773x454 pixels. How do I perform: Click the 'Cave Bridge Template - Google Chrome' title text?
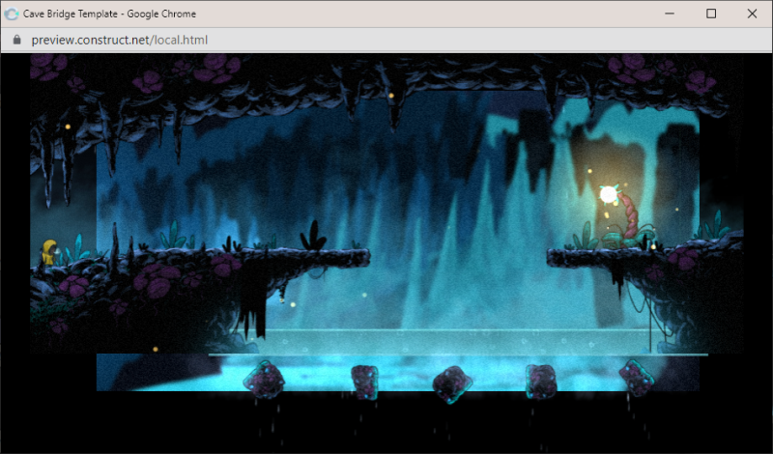(109, 14)
